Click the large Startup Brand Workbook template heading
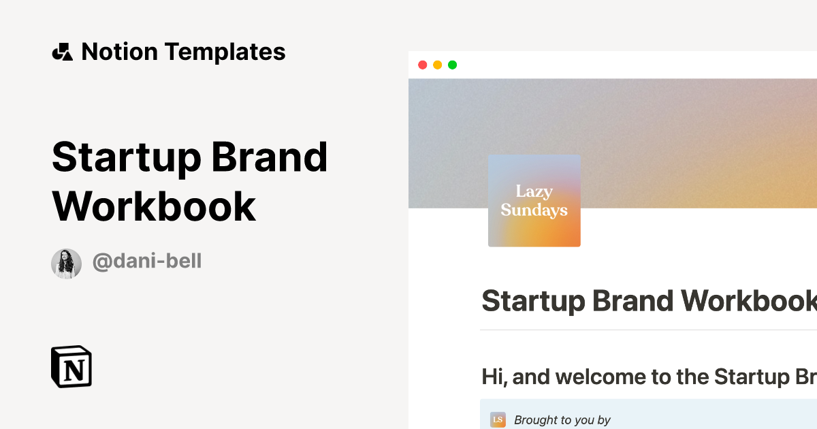Viewport: 817px width, 429px height. (x=189, y=181)
